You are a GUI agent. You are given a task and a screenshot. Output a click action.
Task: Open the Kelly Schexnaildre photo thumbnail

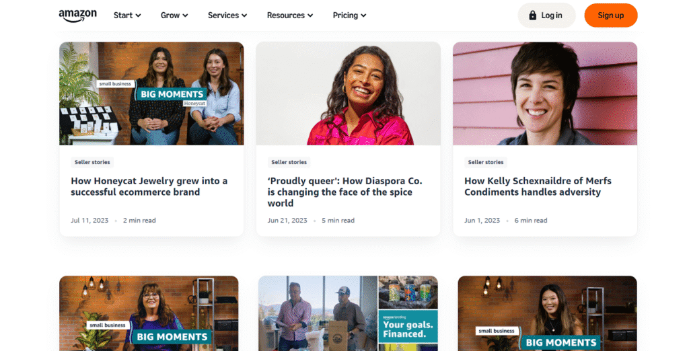545,93
